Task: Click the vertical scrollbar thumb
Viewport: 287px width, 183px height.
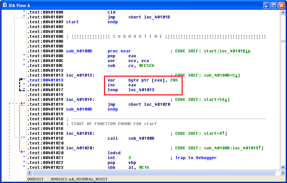Action: click(283, 41)
